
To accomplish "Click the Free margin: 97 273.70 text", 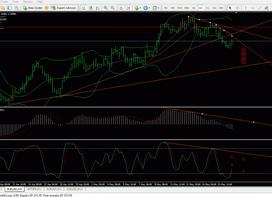I will click(57, 195).
